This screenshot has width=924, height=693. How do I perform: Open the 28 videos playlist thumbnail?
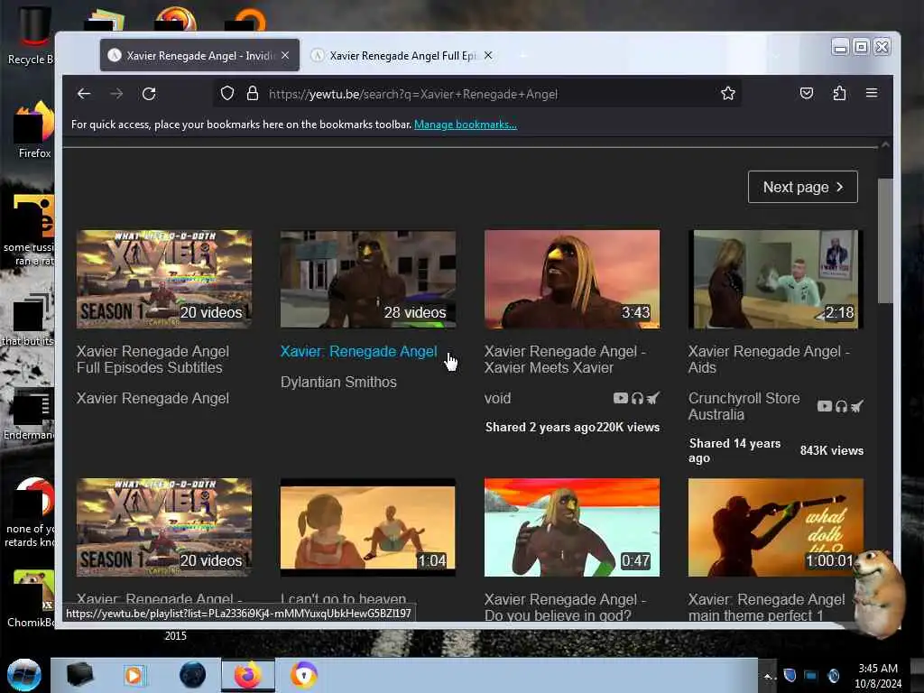coord(368,279)
